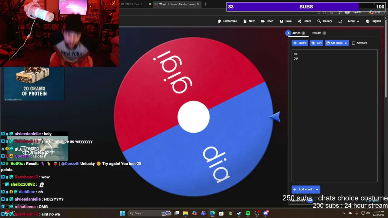Open the taskbar clock and date
Image resolution: width=388 pixels, height=218 pixels.
tap(378, 213)
